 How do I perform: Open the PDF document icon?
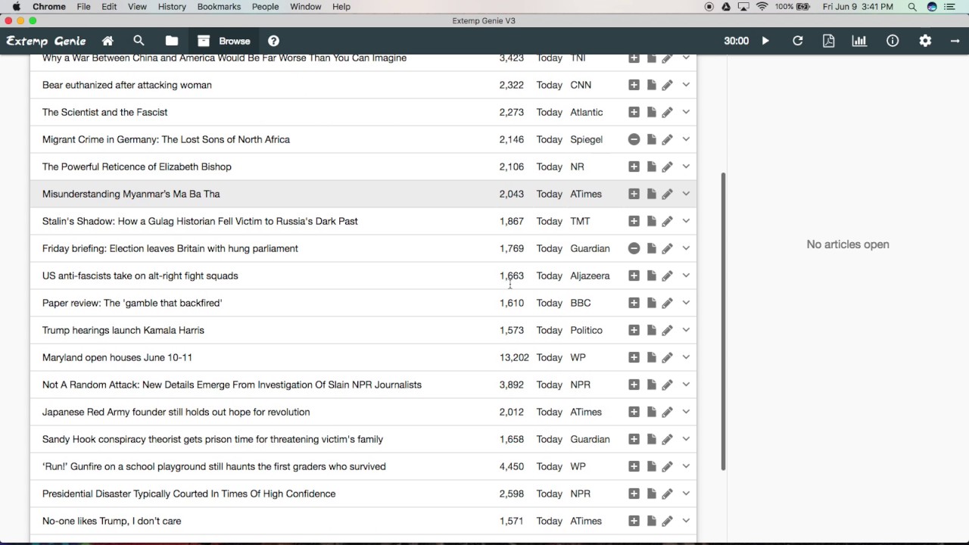coord(828,41)
